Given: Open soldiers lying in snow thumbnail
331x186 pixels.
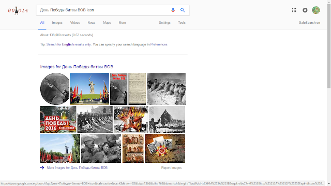Looking at the screenshot, I should pos(166,89).
